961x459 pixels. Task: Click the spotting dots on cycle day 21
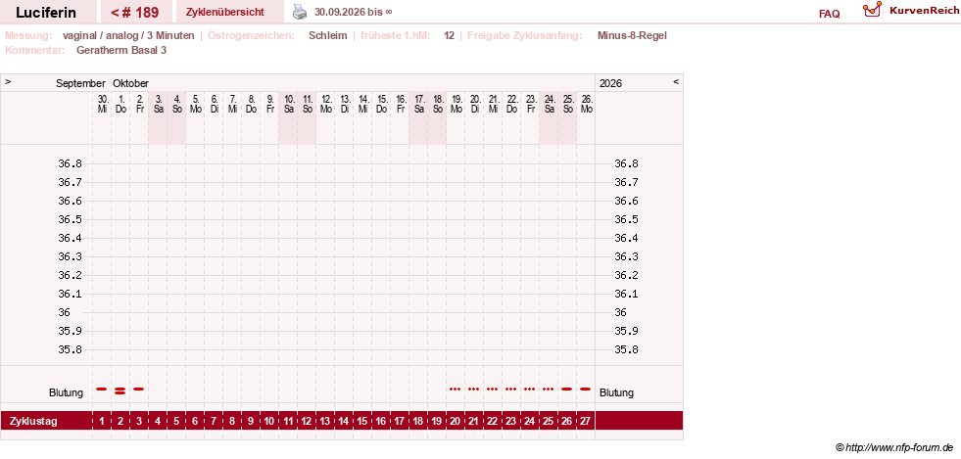coord(474,389)
